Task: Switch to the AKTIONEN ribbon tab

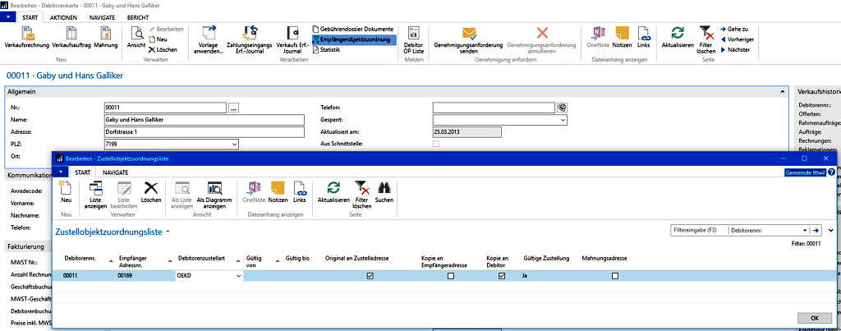Action: click(63, 16)
